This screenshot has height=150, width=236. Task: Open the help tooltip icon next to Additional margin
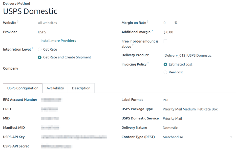click(152, 31)
